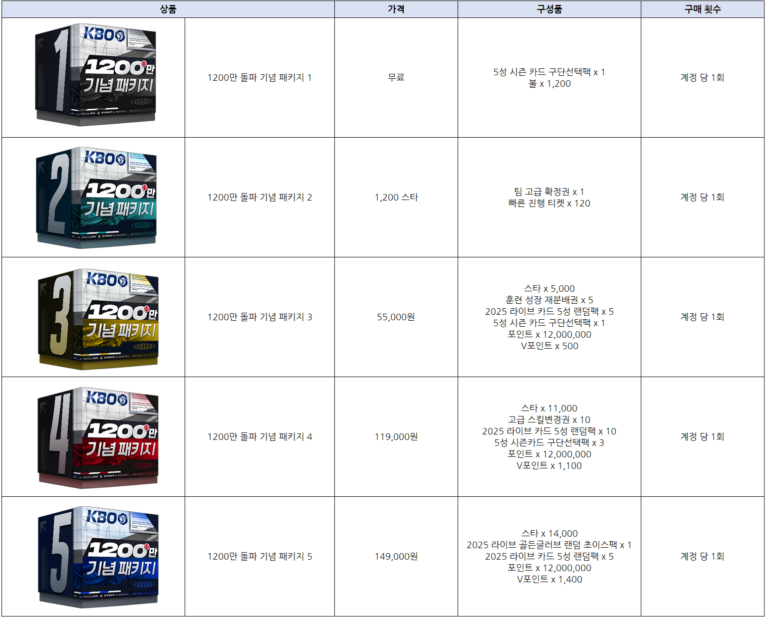Select the 구매 횟수 column header
This screenshot has width=766, height=618.
(703, 9)
